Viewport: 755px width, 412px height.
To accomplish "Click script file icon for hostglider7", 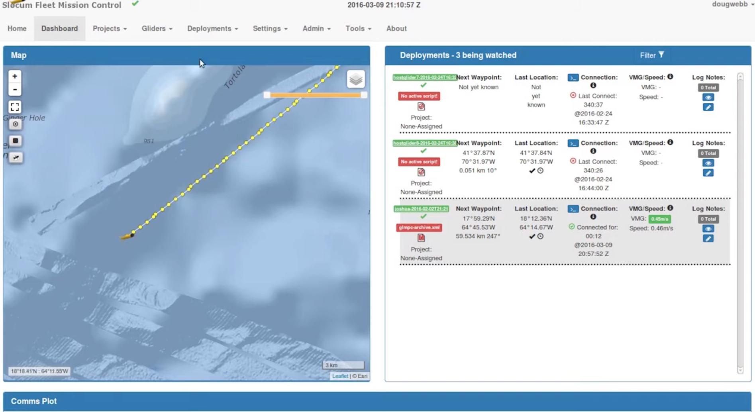I will [421, 106].
